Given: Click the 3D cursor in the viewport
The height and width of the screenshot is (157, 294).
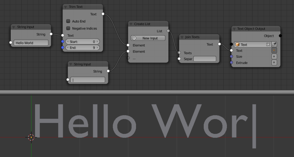Looking at the screenshot, I should [x=31, y=137].
